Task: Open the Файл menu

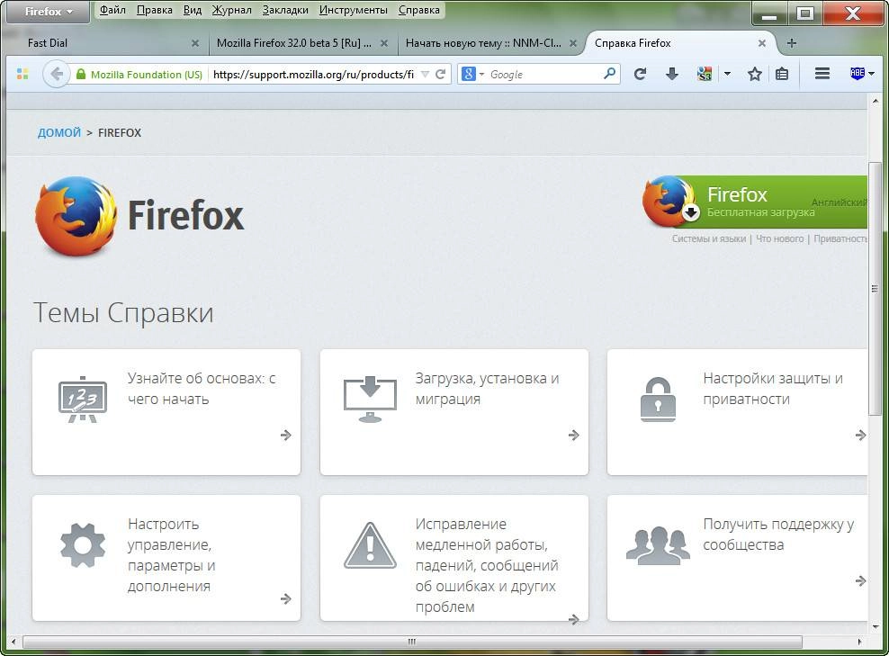Action: pos(112,10)
